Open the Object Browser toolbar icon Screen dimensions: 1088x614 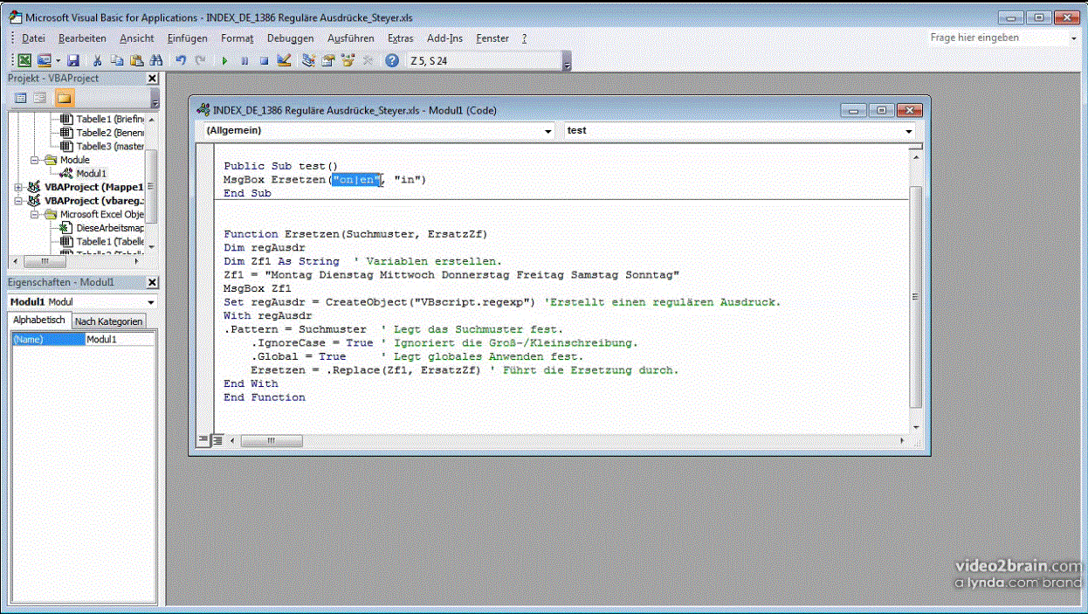click(x=348, y=60)
